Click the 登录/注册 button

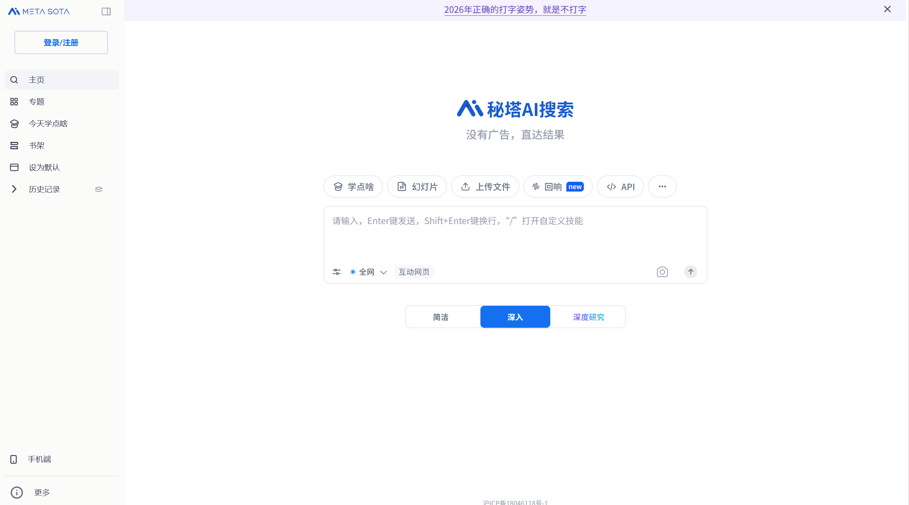(61, 43)
